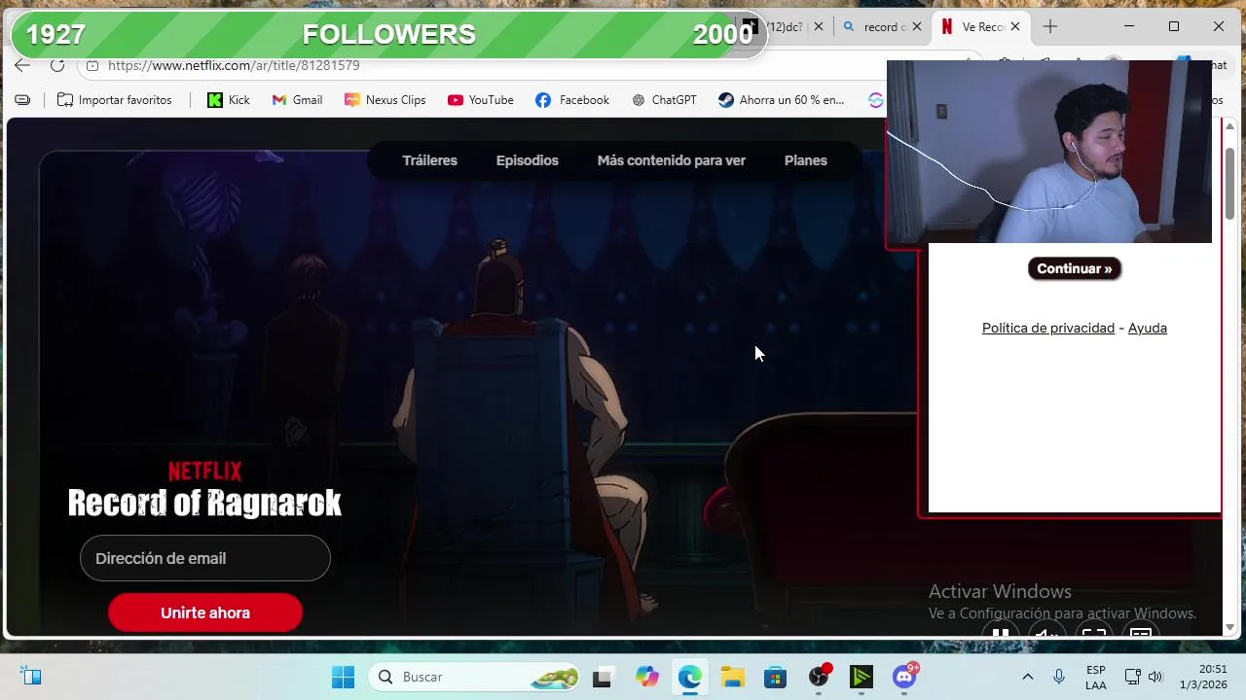The image size is (1246, 700).
Task: Click the taskbar Buscar search box
Action: click(475, 677)
